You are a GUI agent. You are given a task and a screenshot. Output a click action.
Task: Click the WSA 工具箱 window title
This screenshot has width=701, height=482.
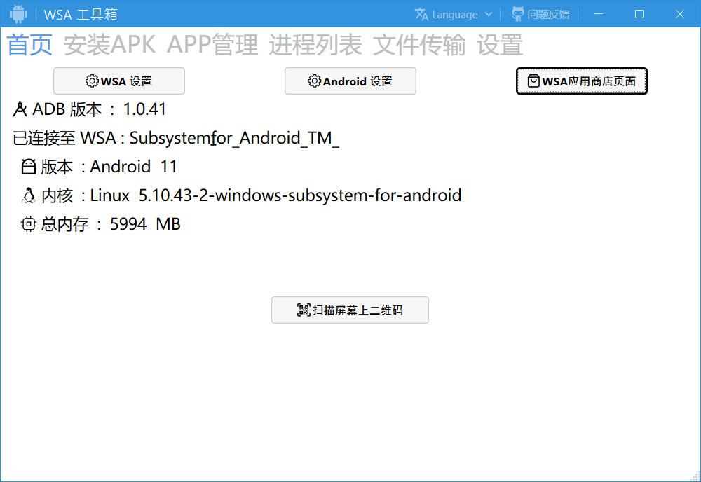(x=81, y=14)
